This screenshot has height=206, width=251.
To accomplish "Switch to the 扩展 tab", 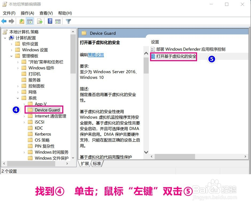I will pyautogui.click(x=85, y=164).
